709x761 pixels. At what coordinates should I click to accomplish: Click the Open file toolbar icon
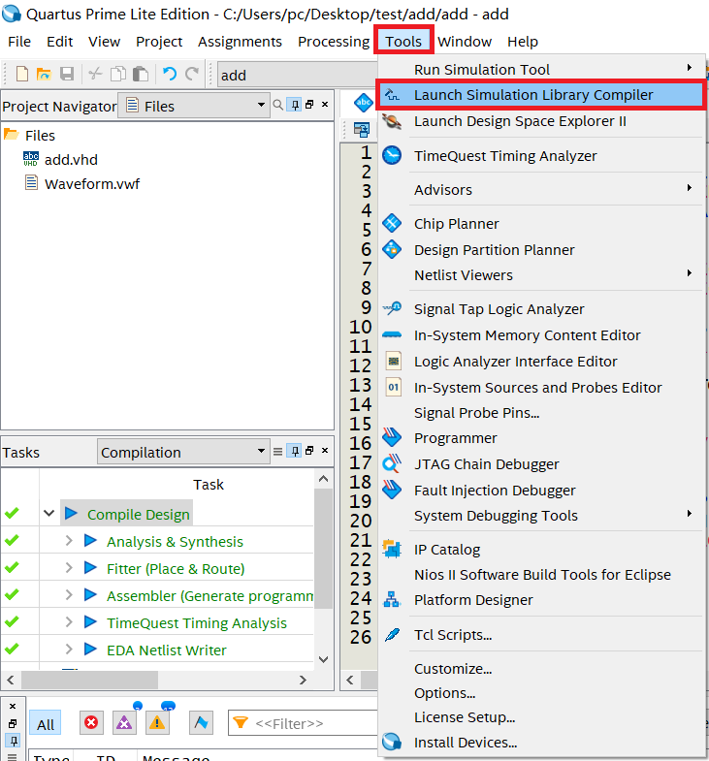(x=44, y=74)
